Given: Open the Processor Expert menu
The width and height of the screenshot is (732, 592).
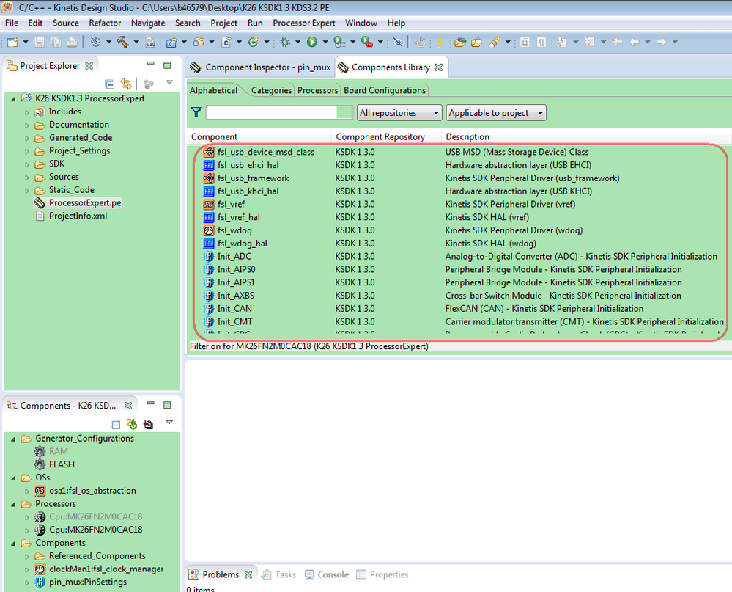Looking at the screenshot, I should [303, 23].
